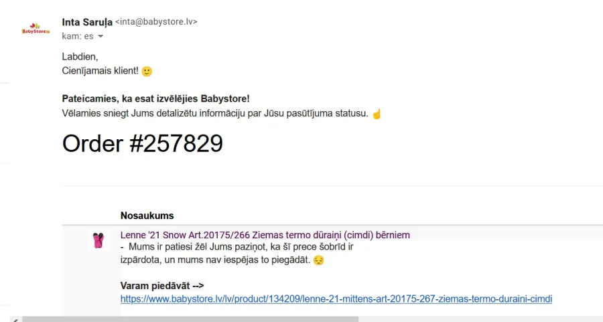The width and height of the screenshot is (603, 322).
Task: Click the BabyStore sender avatar logo
Action: (36, 29)
